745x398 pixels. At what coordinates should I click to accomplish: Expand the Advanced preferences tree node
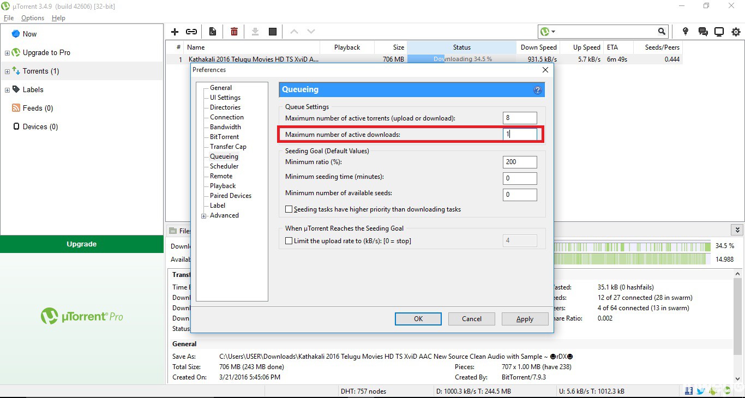coord(204,216)
